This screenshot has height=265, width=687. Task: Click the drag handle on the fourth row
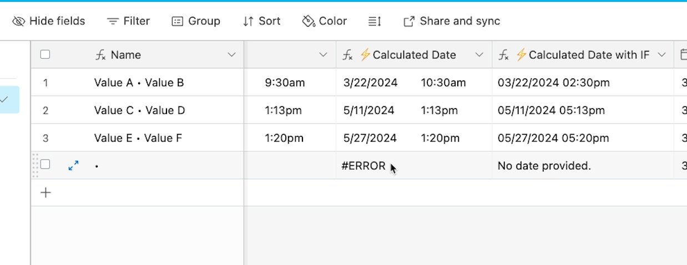(x=36, y=165)
